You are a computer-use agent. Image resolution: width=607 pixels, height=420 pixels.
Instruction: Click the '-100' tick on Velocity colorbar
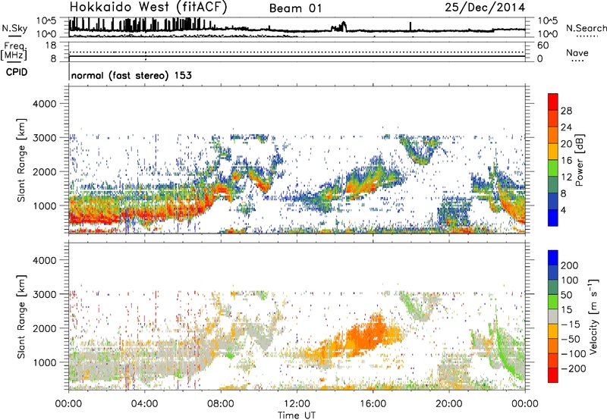[x=574, y=353]
